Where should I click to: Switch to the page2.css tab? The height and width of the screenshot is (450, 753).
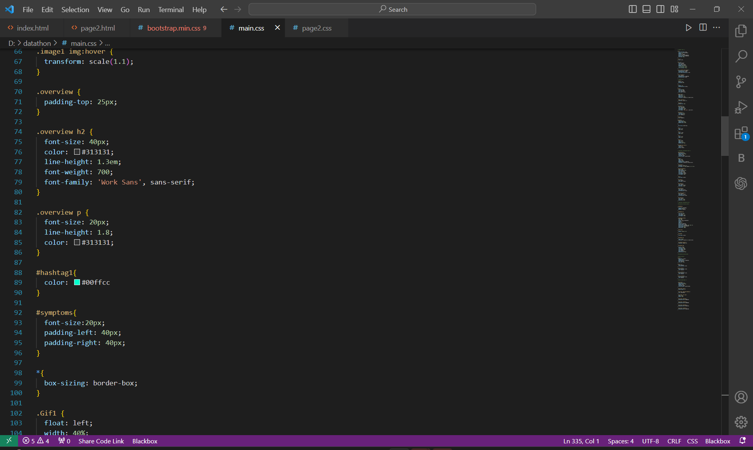(316, 28)
